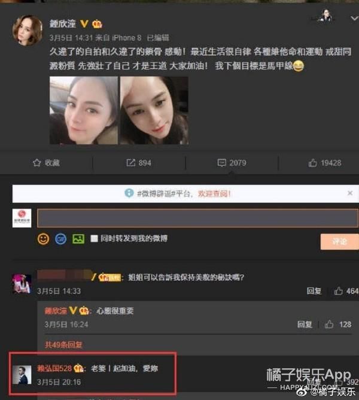359x400 pixels.
Task: Open 赖弘国528's profile name
Action: (x=54, y=368)
